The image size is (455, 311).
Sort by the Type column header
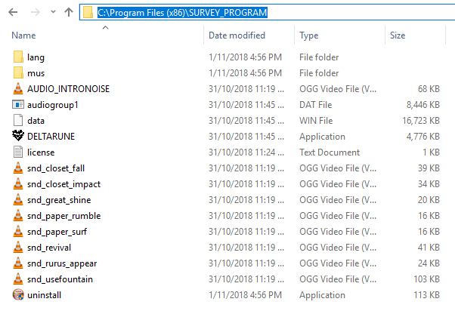tap(308, 35)
